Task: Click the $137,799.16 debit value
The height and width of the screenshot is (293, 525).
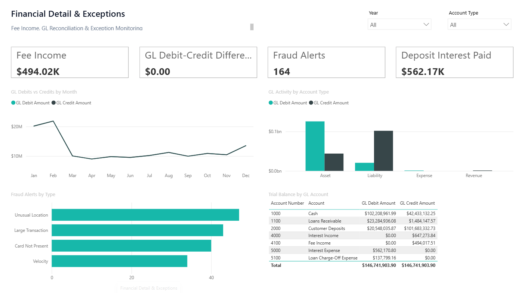Action: pyautogui.click(x=385, y=258)
